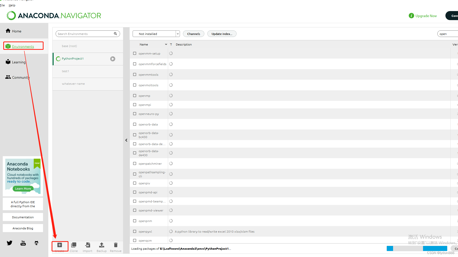Click the package search field containing 'open'

[x=448, y=34]
